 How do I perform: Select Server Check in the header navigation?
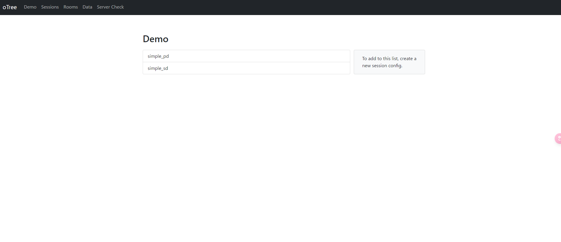[110, 7]
